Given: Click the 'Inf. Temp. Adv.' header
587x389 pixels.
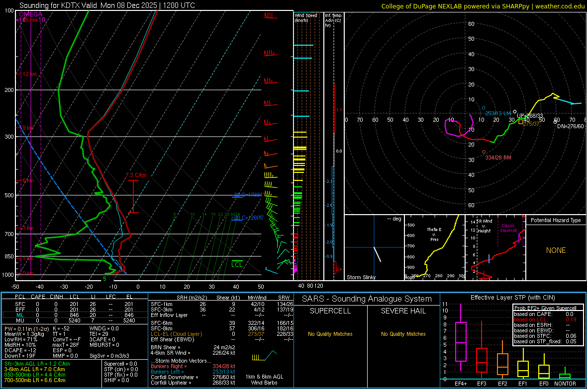Looking at the screenshot, I should 333,20.
